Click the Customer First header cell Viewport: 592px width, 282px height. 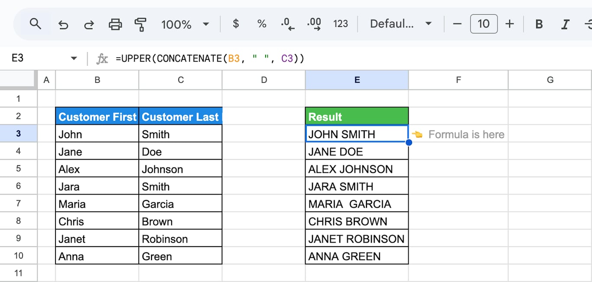97,116
